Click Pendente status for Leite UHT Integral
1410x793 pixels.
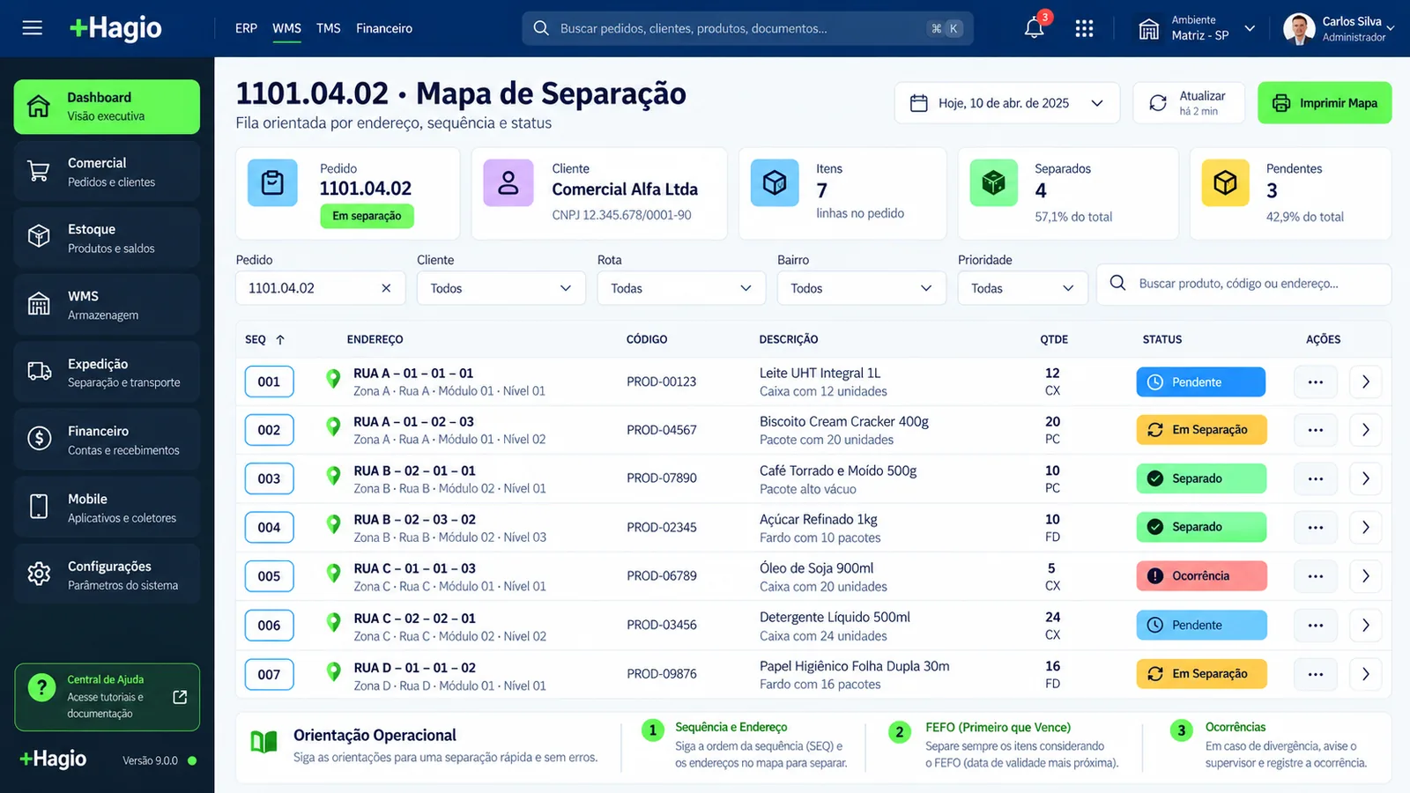pos(1201,382)
